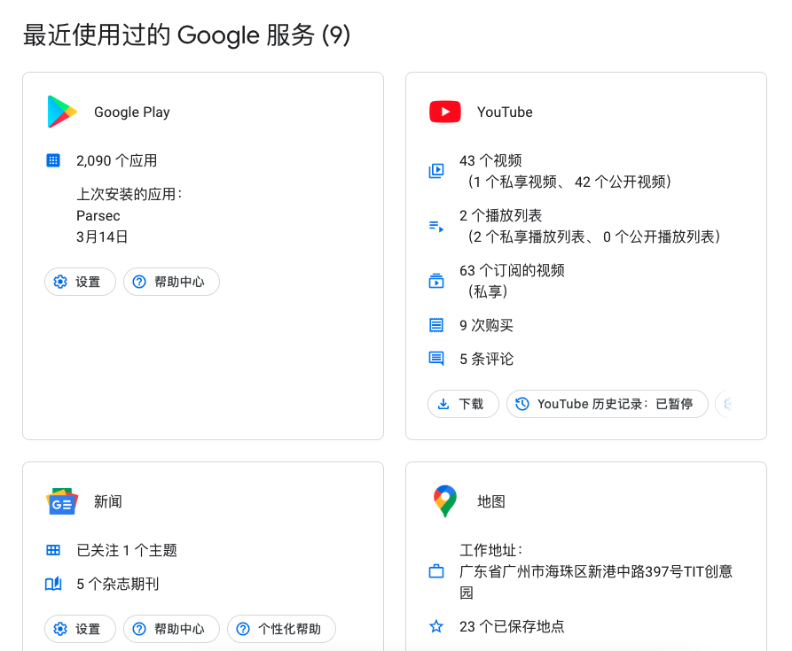Open Google Play 设置
Viewport: 792px width, 651px height.
click(80, 282)
